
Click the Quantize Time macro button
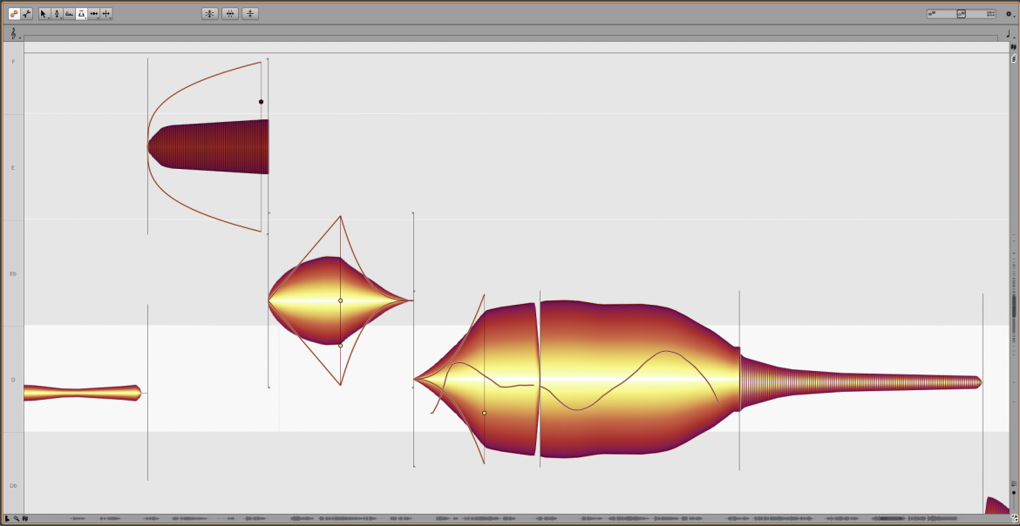(x=229, y=13)
